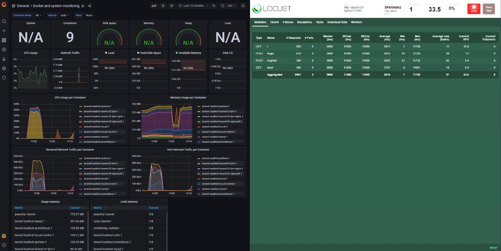
Task: Switch to the Charts tab in Locust
Action: 274,22
